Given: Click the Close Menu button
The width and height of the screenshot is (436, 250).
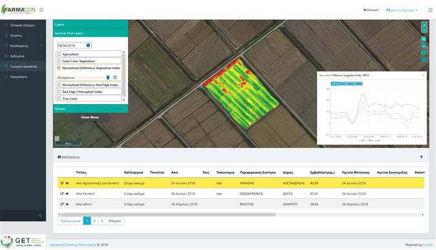Looking at the screenshot, I should pyautogui.click(x=90, y=117).
